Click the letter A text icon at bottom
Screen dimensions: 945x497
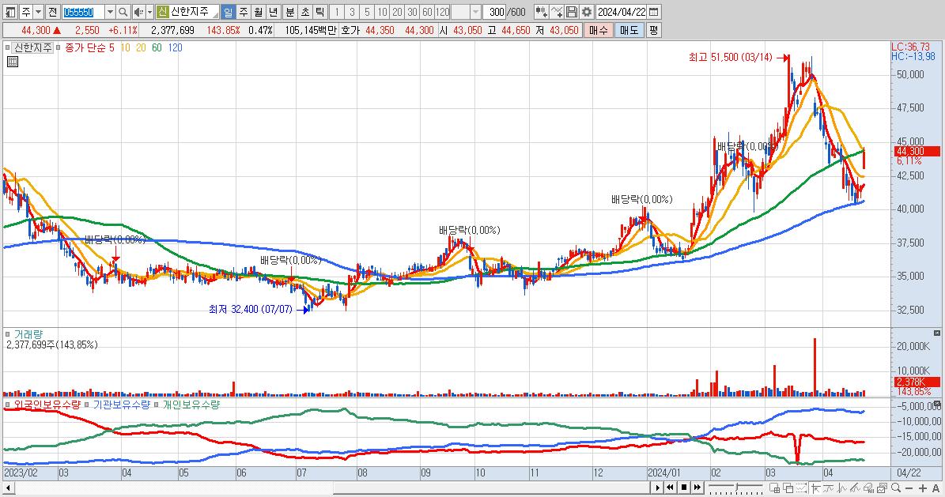point(936,488)
